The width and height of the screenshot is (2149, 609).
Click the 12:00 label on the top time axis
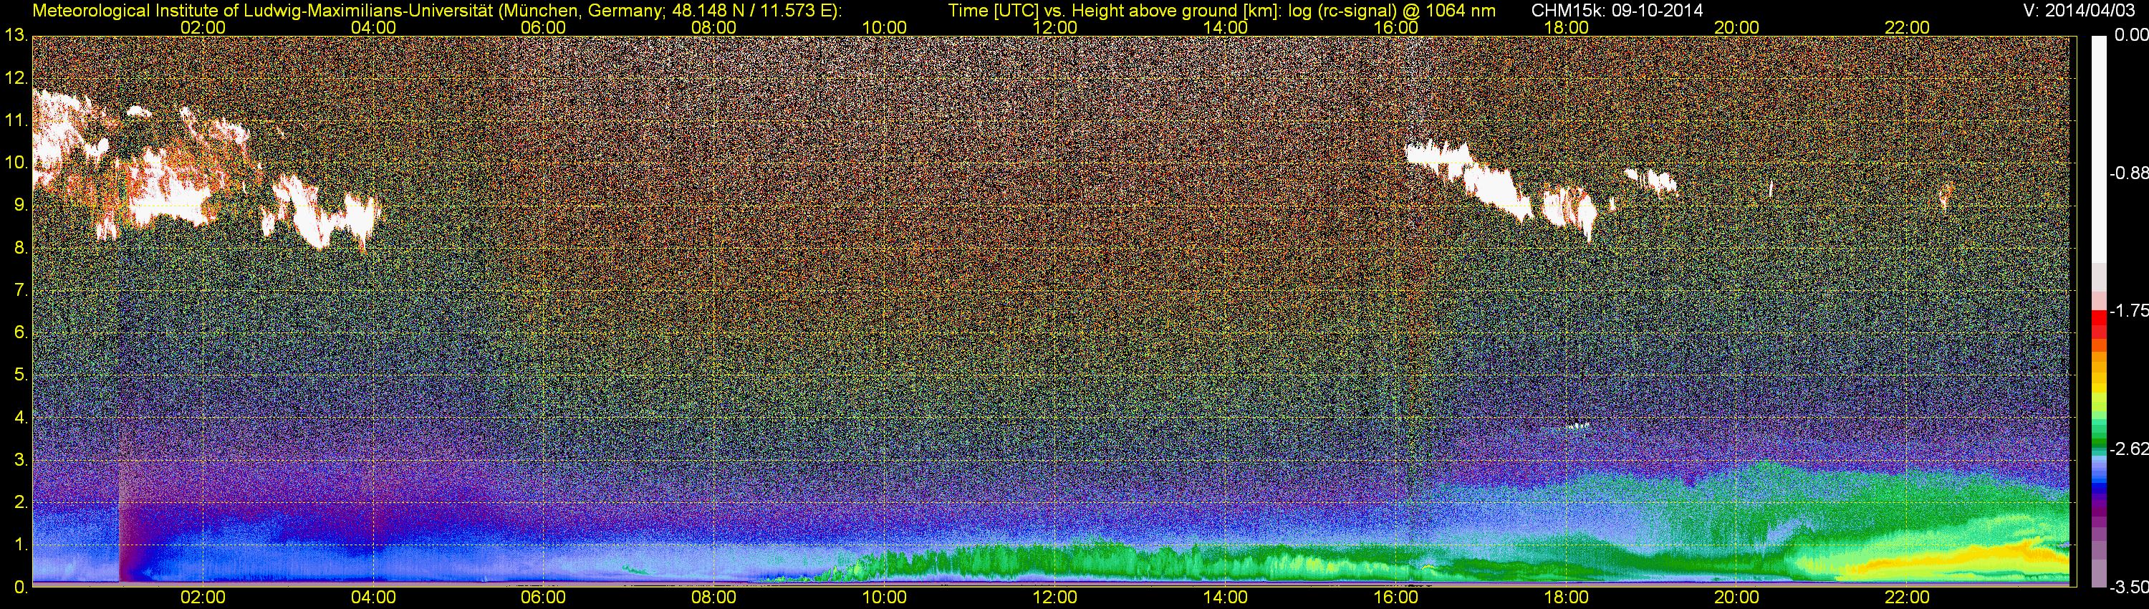pyautogui.click(x=1054, y=27)
